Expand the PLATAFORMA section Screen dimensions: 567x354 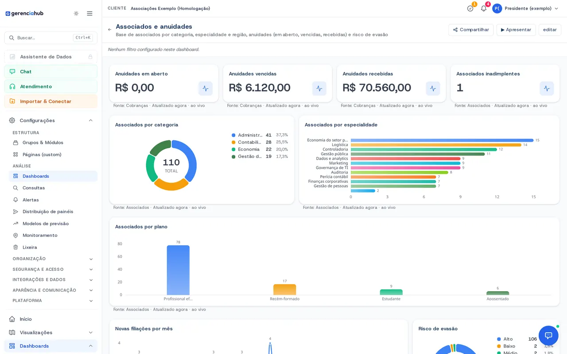click(53, 301)
